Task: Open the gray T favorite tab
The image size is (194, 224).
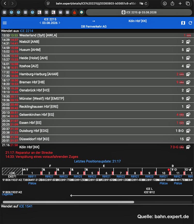Action: click(x=46, y=12)
